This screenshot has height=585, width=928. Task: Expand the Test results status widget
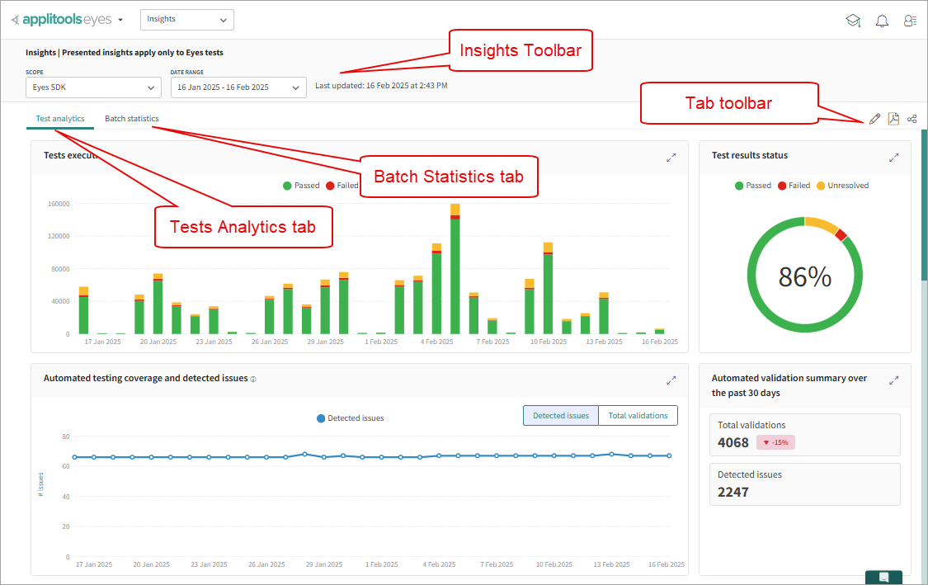tap(893, 157)
